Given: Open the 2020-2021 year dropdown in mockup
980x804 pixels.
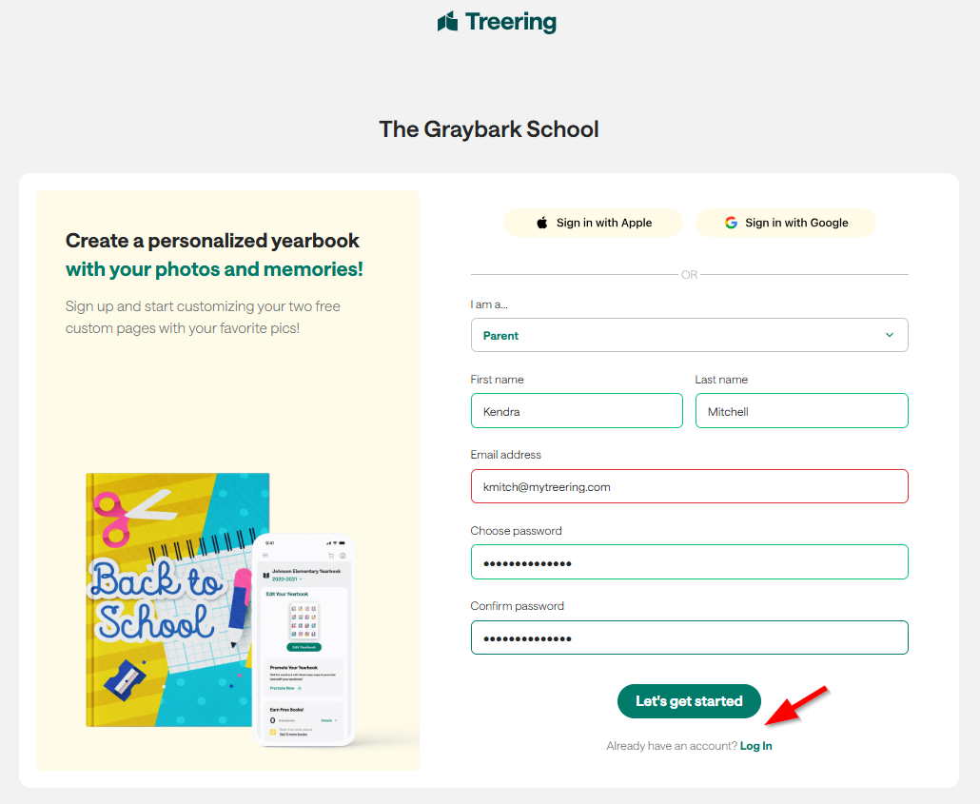Looking at the screenshot, I should (286, 578).
